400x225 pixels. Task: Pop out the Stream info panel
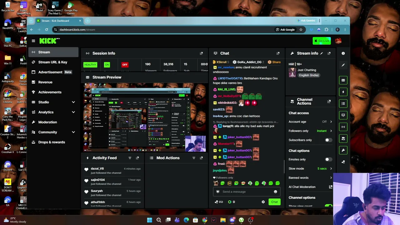329,53
